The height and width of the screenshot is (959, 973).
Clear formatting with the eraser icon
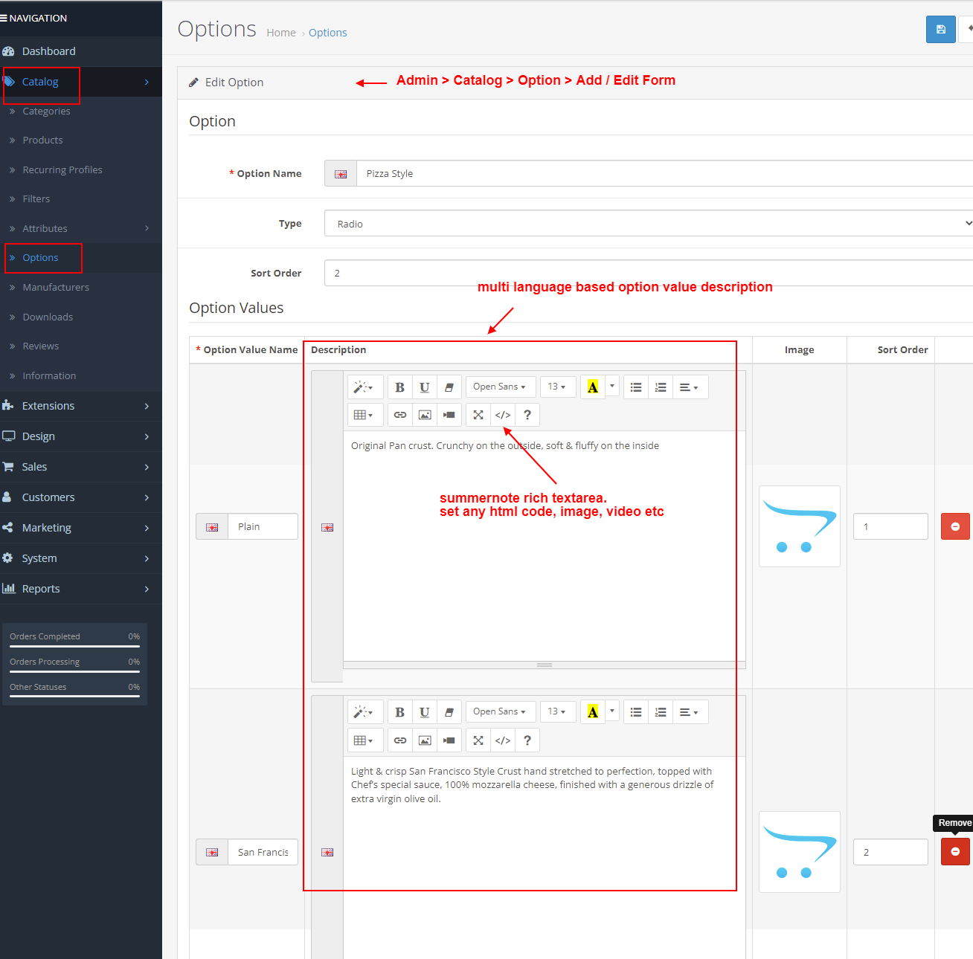pos(449,387)
